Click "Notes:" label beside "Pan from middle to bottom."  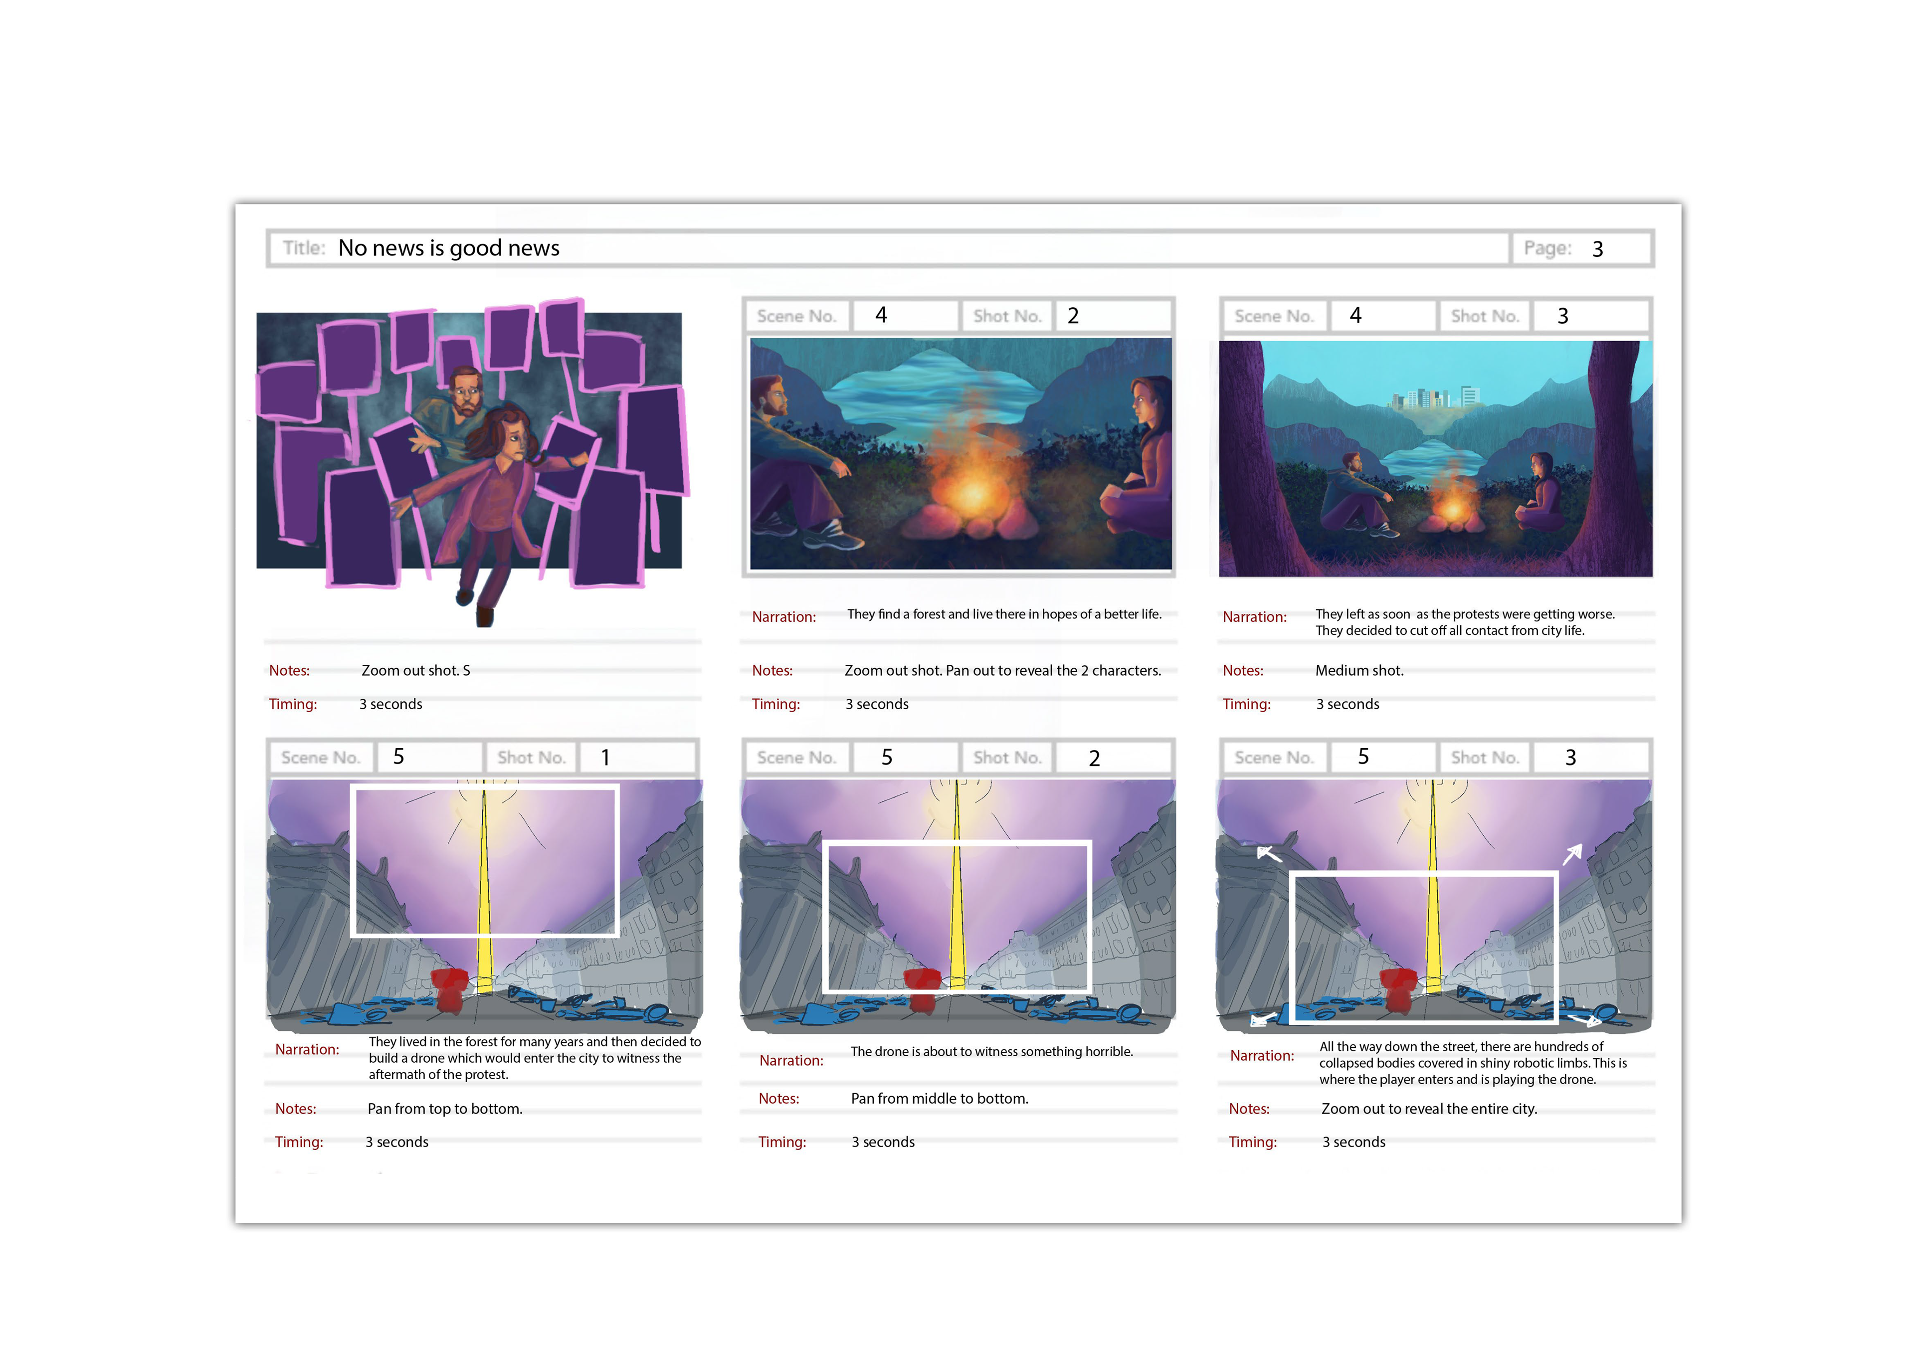pos(778,1099)
